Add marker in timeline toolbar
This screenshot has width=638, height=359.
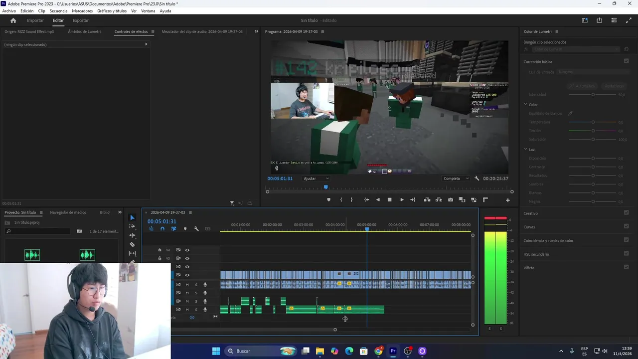[x=185, y=229]
